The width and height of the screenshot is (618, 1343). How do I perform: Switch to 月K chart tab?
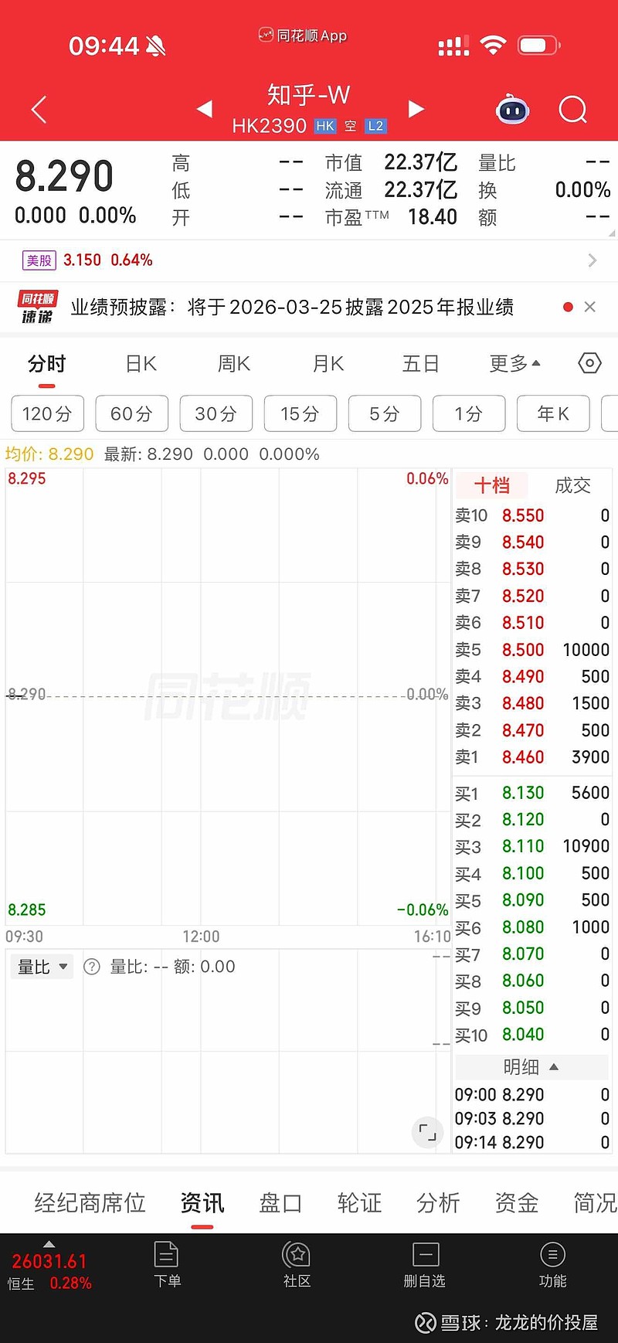tap(328, 363)
